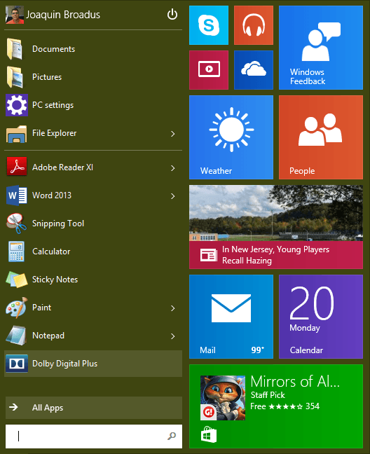
Task: Expand the Adobe Reader XI submenu arrow
Action: [x=173, y=168]
